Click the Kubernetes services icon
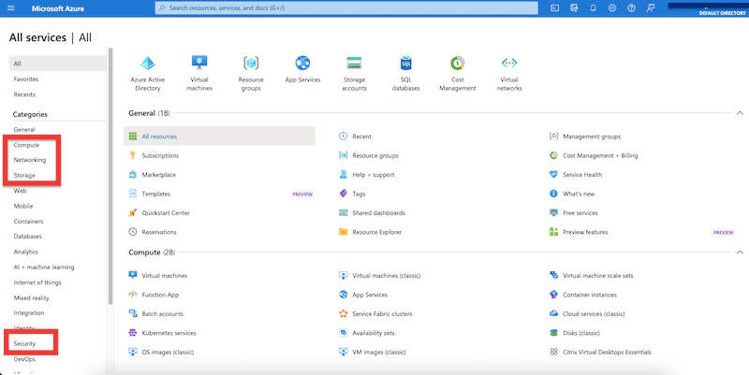 pos(133,333)
